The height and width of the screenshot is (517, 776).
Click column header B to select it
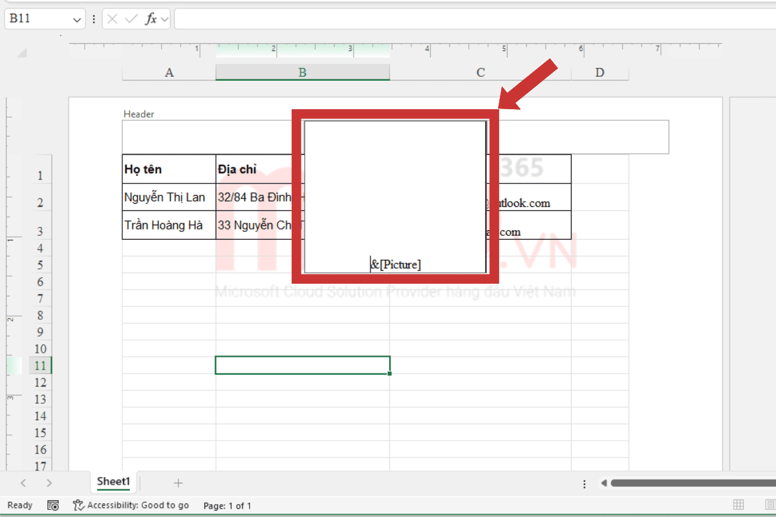[x=303, y=72]
